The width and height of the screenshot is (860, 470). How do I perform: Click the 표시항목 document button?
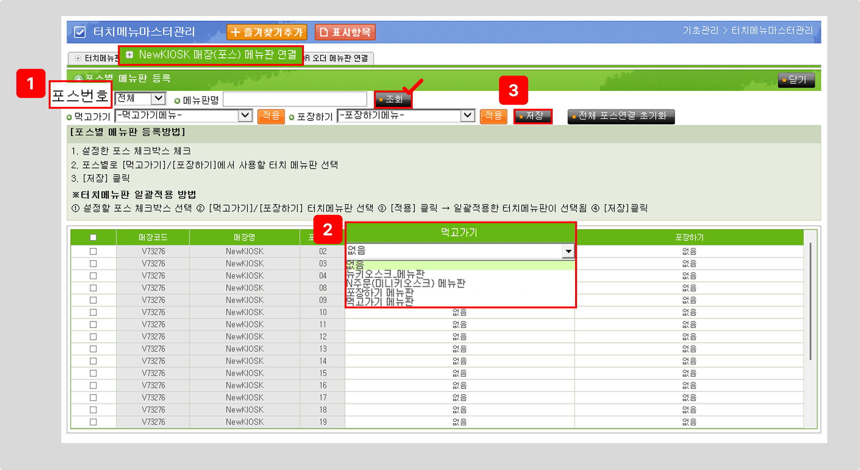click(345, 32)
